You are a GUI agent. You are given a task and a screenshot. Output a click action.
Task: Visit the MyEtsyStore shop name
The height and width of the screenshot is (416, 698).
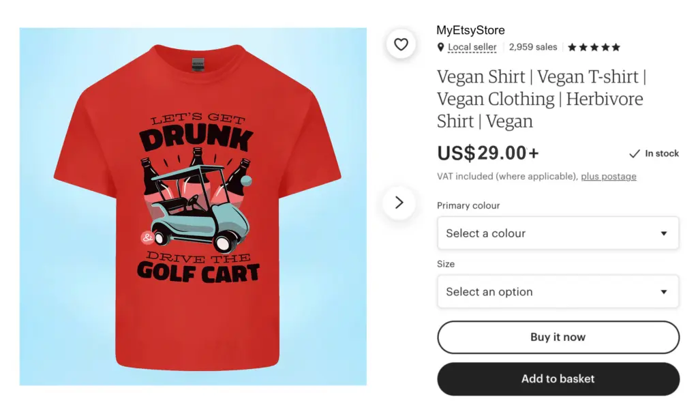click(470, 30)
